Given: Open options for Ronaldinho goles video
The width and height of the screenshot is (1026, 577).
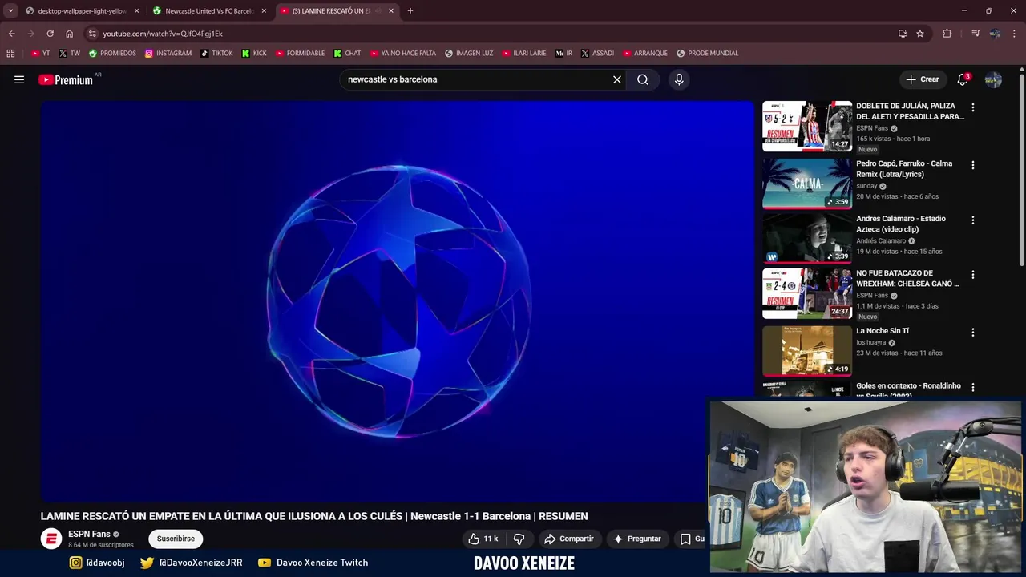Looking at the screenshot, I should (x=973, y=387).
